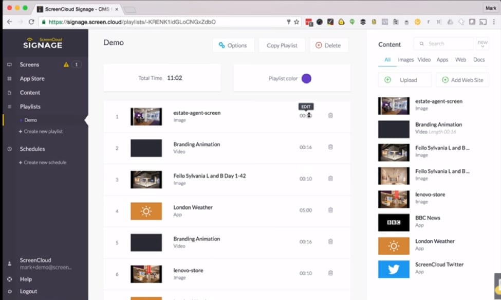Click 00:10 duration of Feilo Sylvania row 3

(x=306, y=179)
